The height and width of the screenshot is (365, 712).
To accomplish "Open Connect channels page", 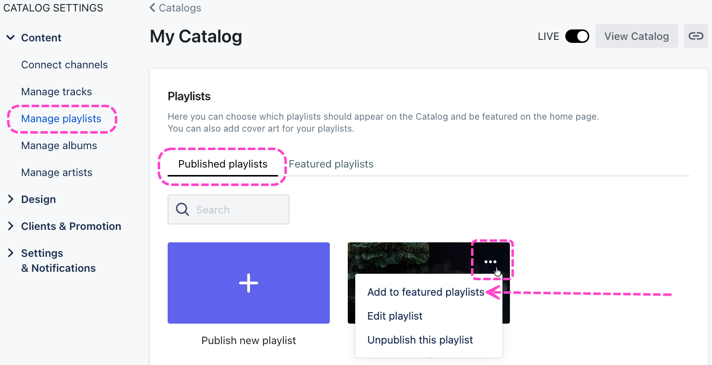I will [x=64, y=65].
